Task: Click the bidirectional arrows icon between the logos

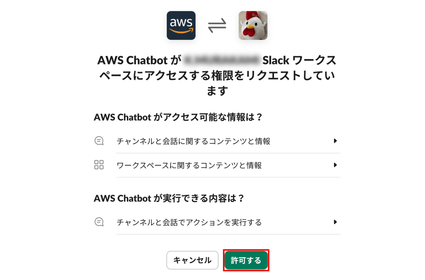Action: pyautogui.click(x=217, y=26)
